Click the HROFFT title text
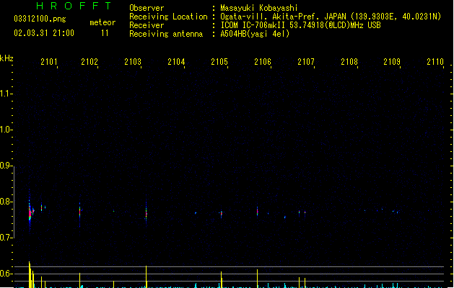This screenshot has width=454, height=288. point(74,6)
